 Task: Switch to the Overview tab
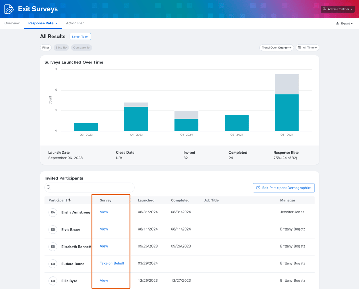(x=12, y=23)
